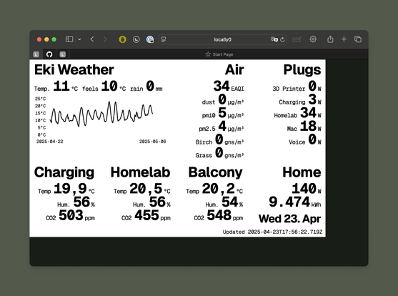Open the Share menu
This screenshot has height=296, width=398.
coord(330,39)
